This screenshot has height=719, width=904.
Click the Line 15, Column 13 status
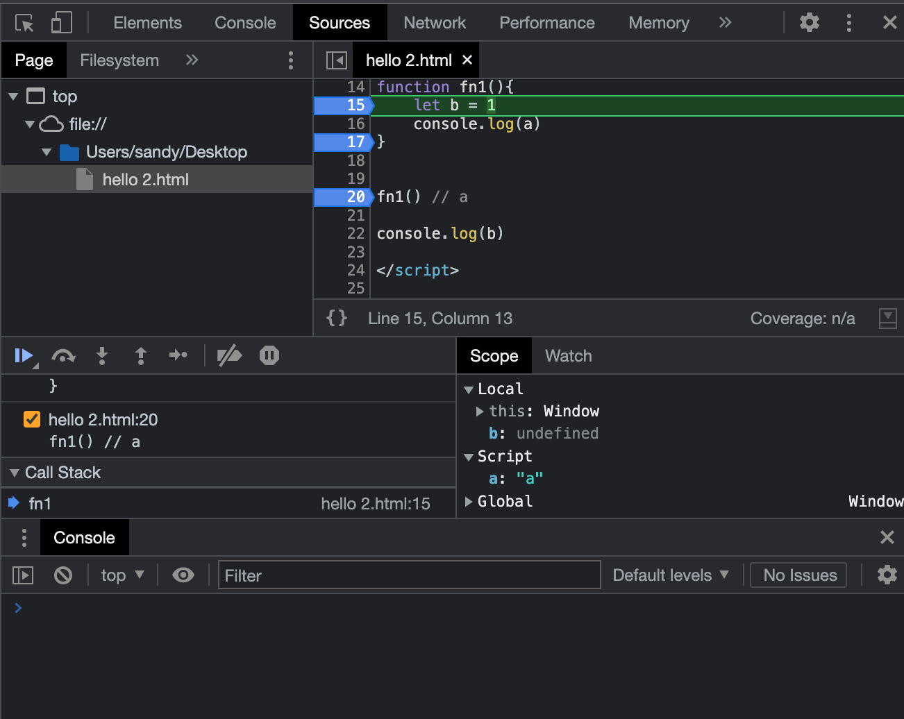click(x=440, y=319)
